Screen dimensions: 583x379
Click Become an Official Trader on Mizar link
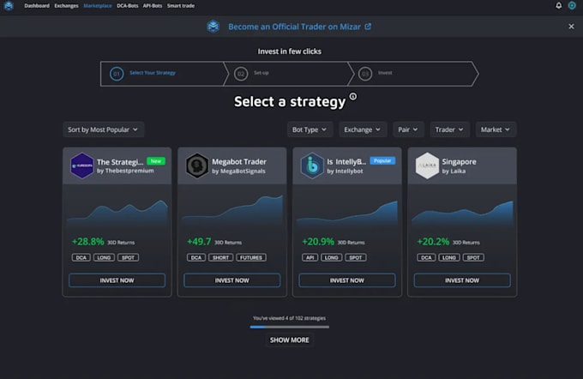(294, 27)
